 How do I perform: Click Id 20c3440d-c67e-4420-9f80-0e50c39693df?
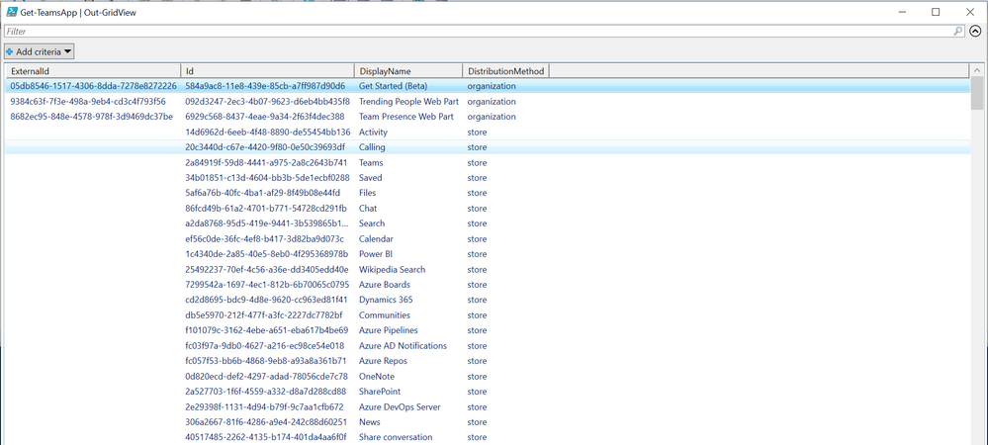click(265, 147)
